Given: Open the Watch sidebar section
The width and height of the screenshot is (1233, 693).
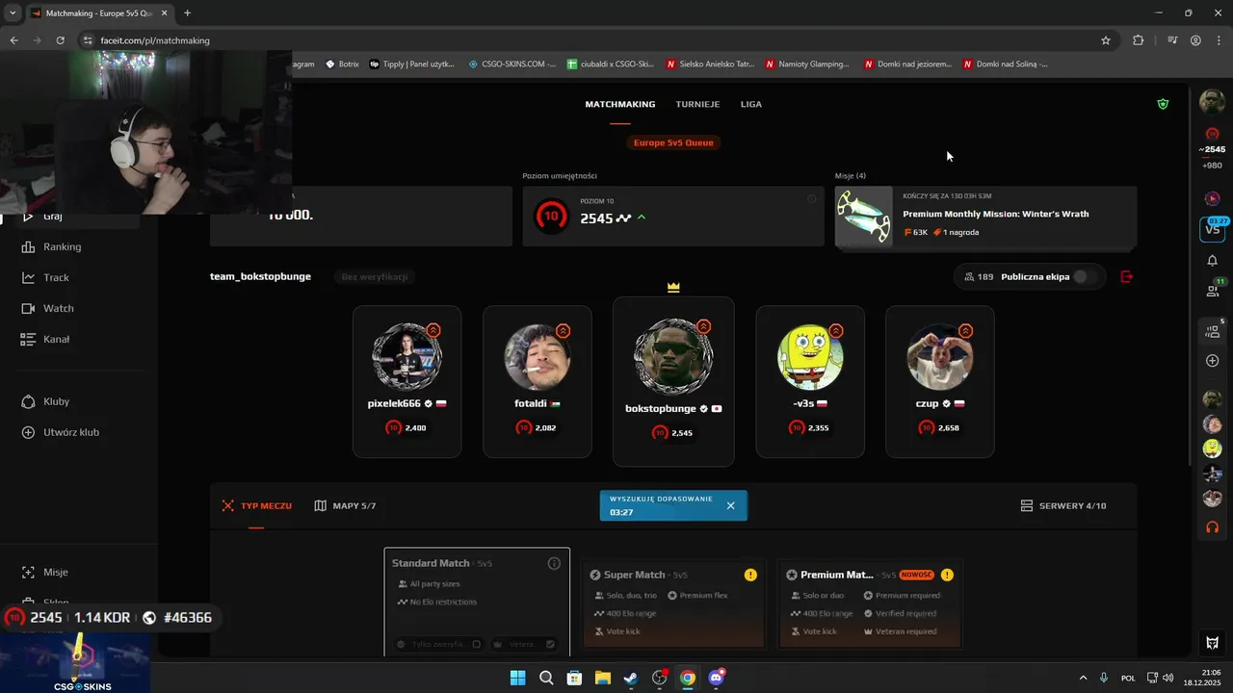Looking at the screenshot, I should (47, 308).
